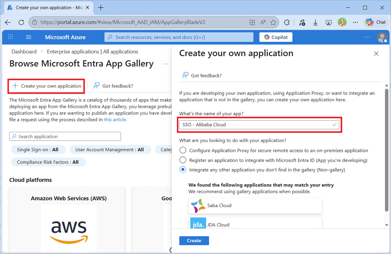391x254 pixels.
Task: Click the Azure account avatar icon
Action: 382,37
